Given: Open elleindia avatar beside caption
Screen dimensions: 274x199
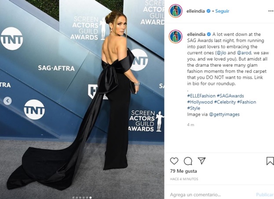Looking at the screenshot, I should pyautogui.click(x=175, y=36).
